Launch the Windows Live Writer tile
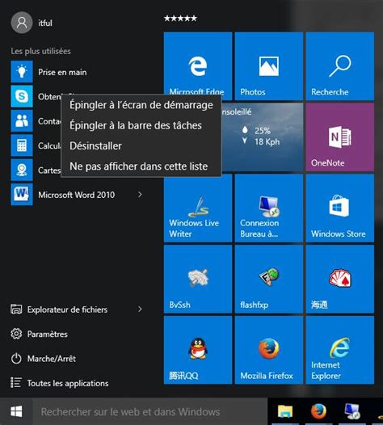383x425 pixels. (198, 208)
